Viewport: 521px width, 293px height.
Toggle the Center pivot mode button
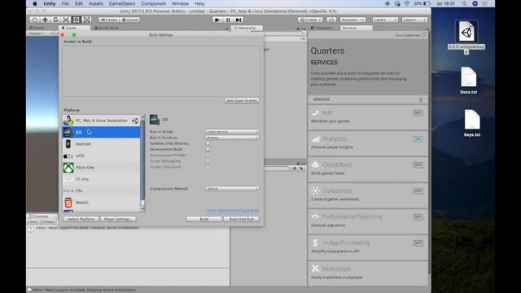tap(109, 20)
